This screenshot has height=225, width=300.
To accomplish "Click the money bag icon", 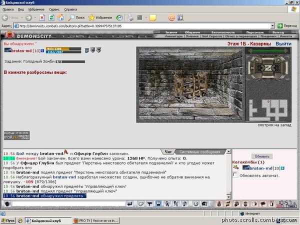I will pyautogui.click(x=219, y=204).
